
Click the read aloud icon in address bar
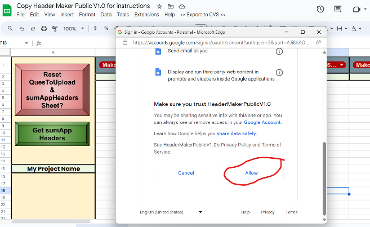click(318, 42)
